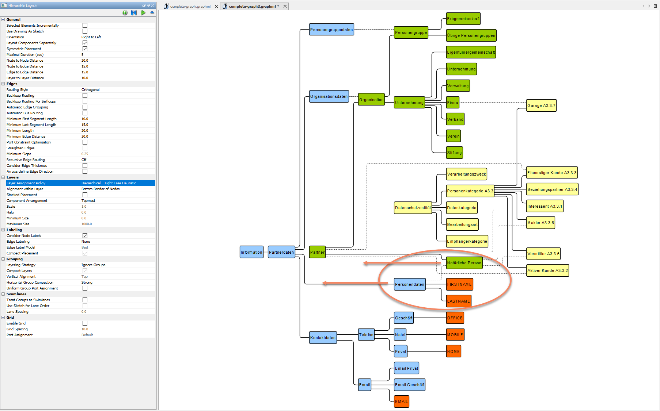The image size is (660, 411).
Task: Edit Node to Node Distance value
Action: click(118, 61)
